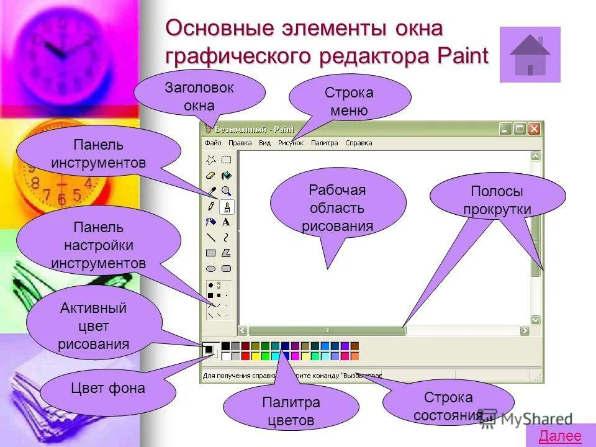Select the Rounded Rectangle tool
The height and width of the screenshot is (447, 596).
[x=227, y=269]
